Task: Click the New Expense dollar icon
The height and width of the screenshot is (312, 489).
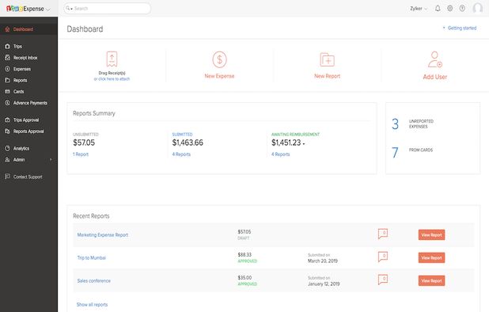Action: coord(219,59)
